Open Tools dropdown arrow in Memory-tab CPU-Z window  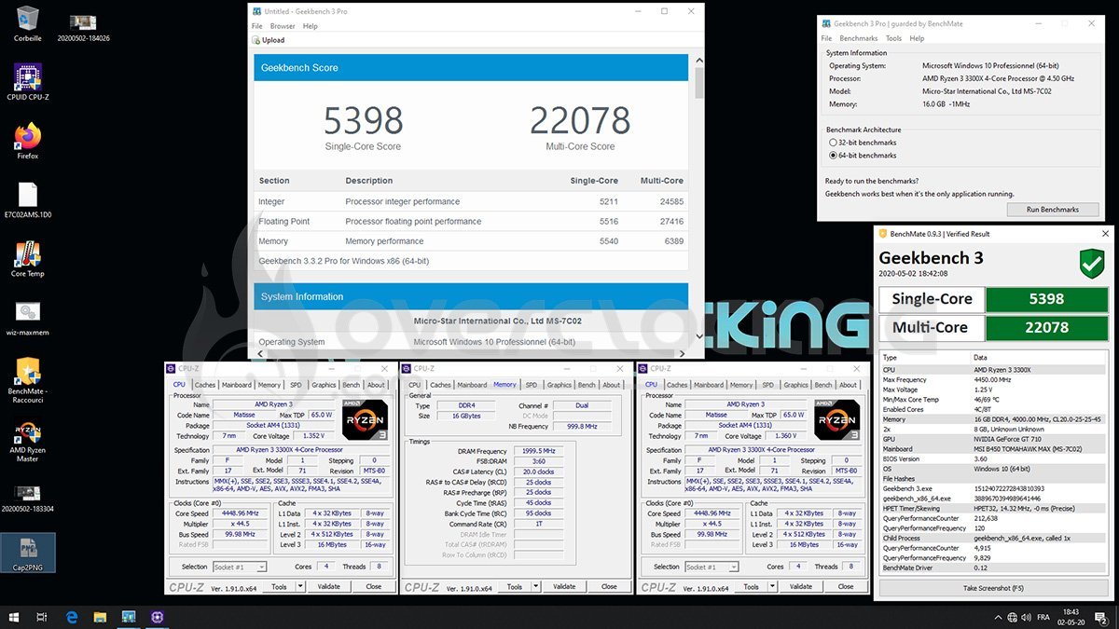pos(535,587)
